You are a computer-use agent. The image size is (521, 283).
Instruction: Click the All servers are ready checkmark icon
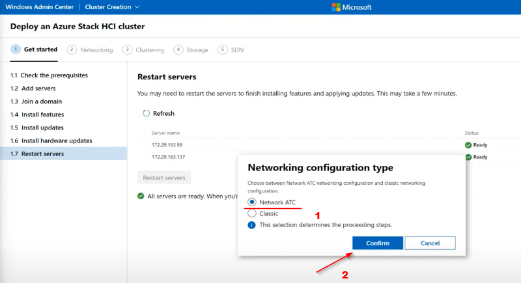141,196
